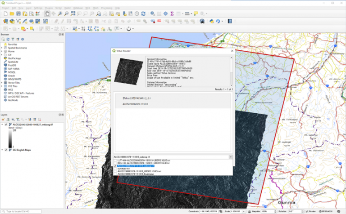Open the Processing Toolbox gear icon
Image resolution: width=346 pixels, height=214 pixels.
pos(165,13)
